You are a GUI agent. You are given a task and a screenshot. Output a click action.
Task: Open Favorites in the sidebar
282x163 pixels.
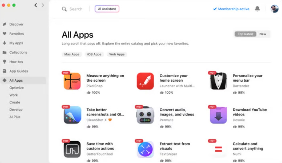pyautogui.click(x=17, y=34)
